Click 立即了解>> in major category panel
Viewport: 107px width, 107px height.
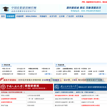103,74
